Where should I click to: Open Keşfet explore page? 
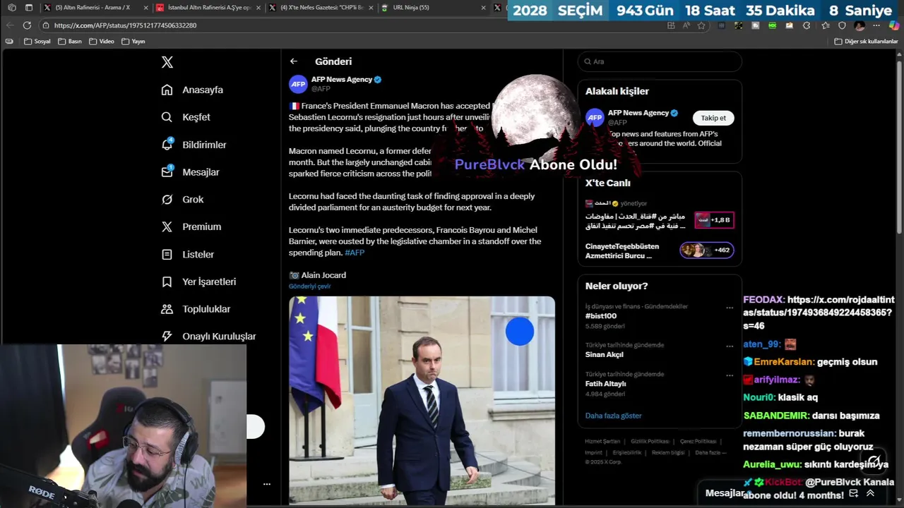coord(186,117)
